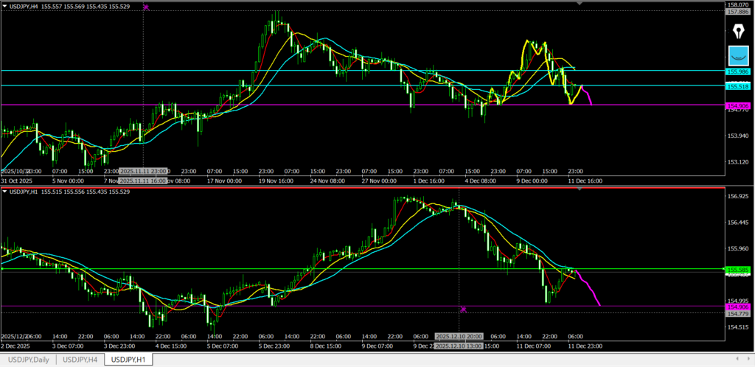
Task: Open the USDJPY,H4 chart title dropdown arrow
Action: [4, 7]
